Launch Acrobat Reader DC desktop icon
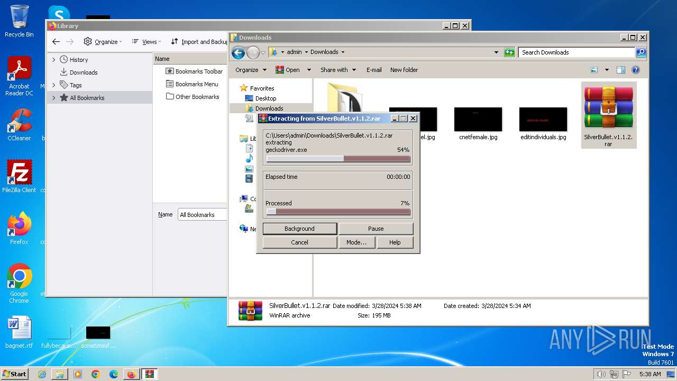Viewport: 677px width, 381px height. coord(19,76)
